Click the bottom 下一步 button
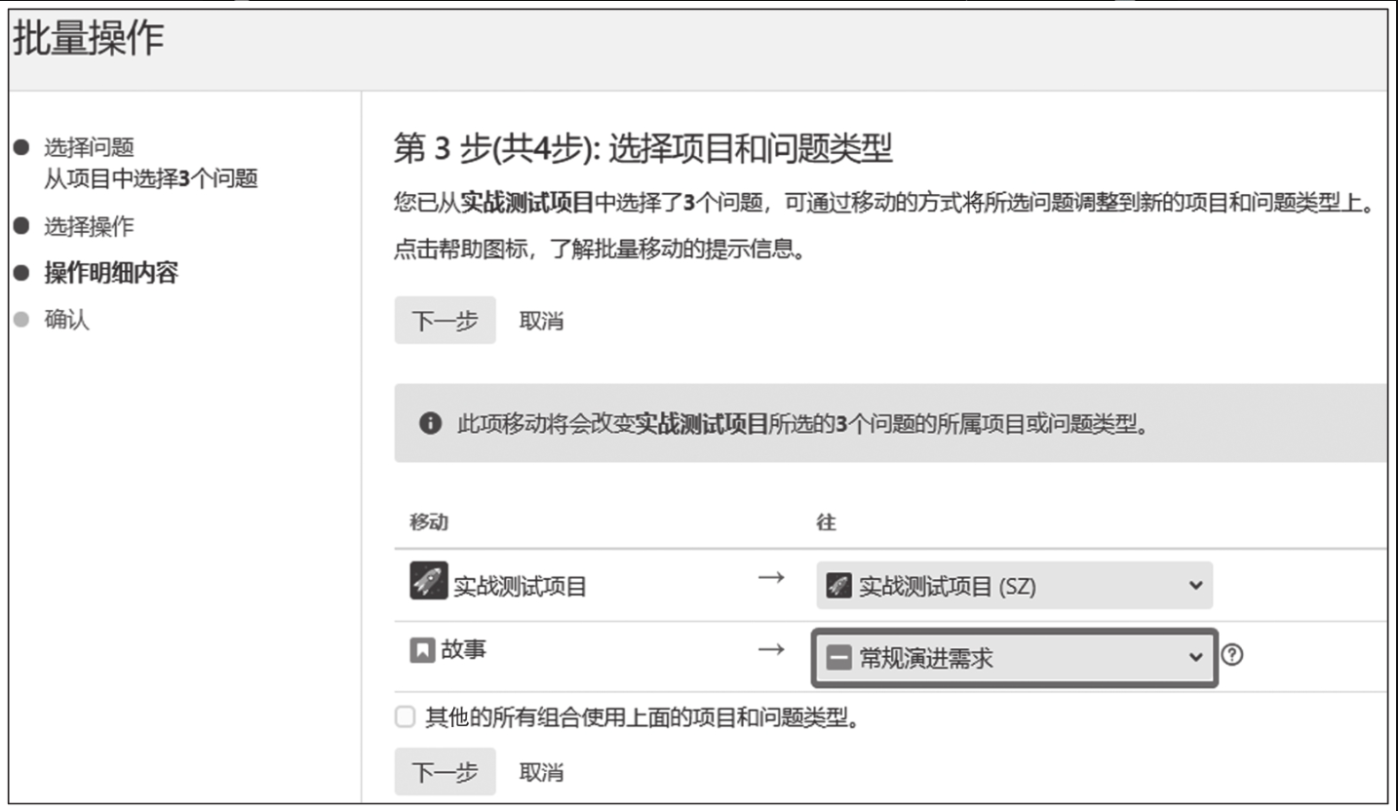 pyautogui.click(x=445, y=772)
